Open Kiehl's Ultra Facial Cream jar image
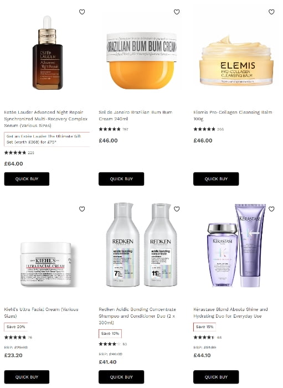Screen dimensions: 283x388 click(x=46, y=264)
